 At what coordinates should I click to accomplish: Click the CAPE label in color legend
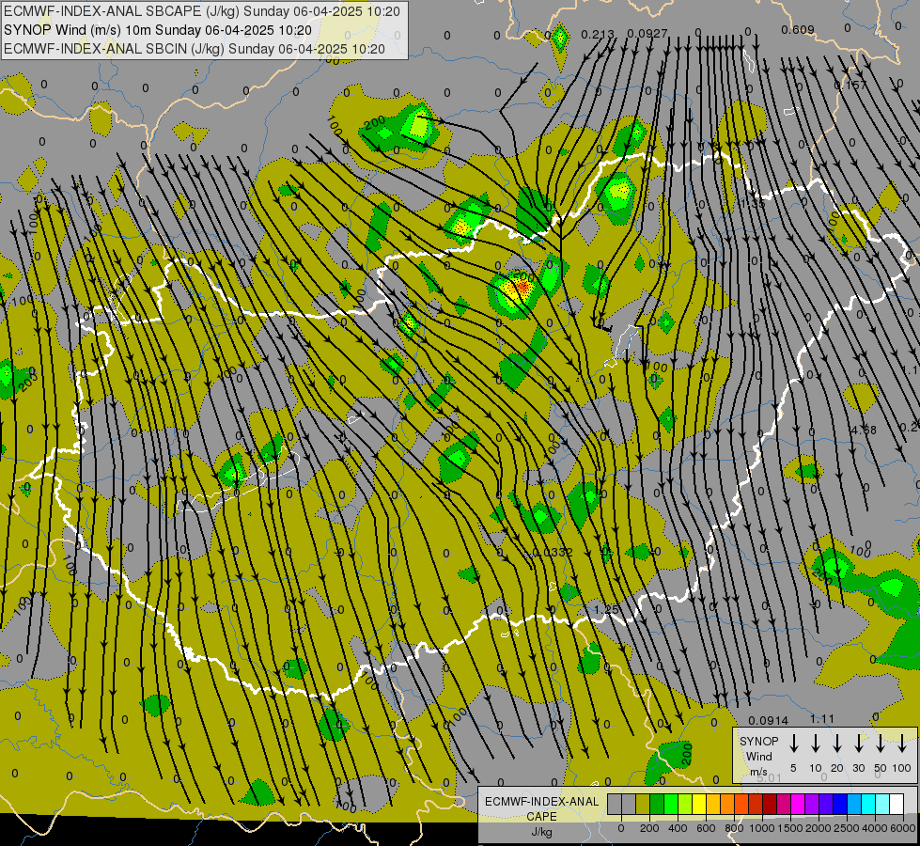coord(541,817)
